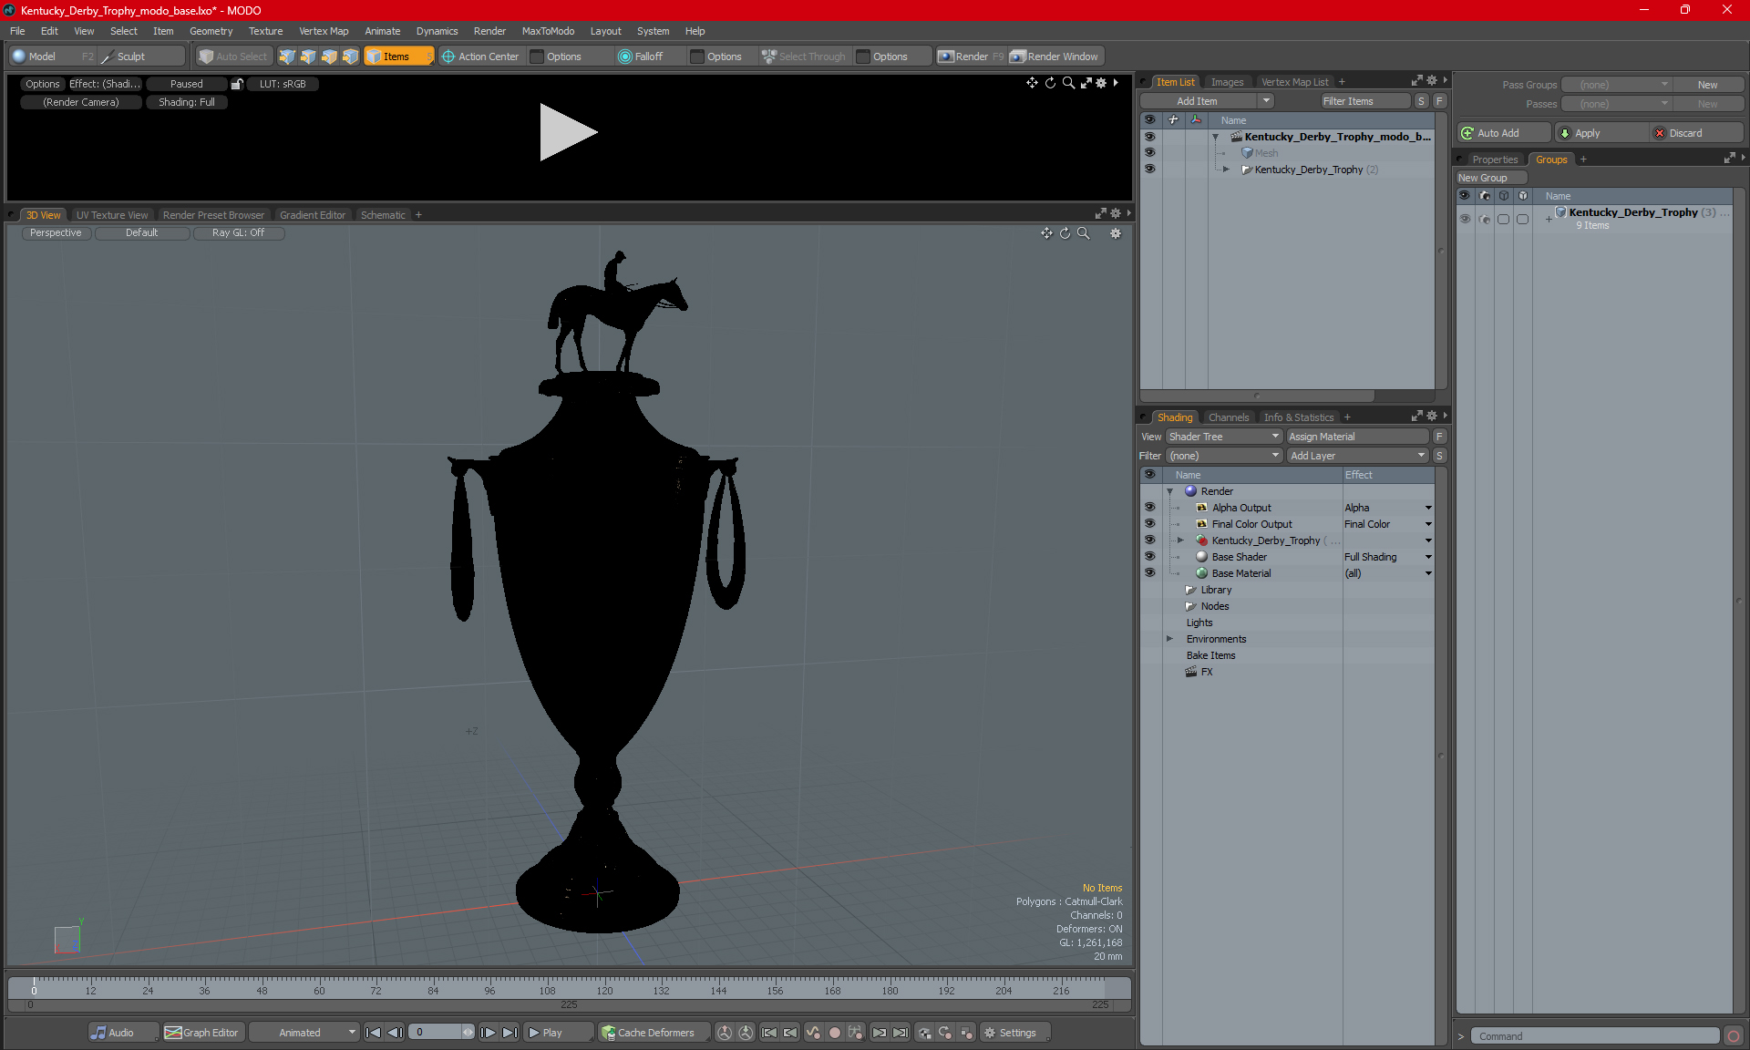The width and height of the screenshot is (1750, 1050).
Task: Click the current frame field
Action: coord(436,1033)
